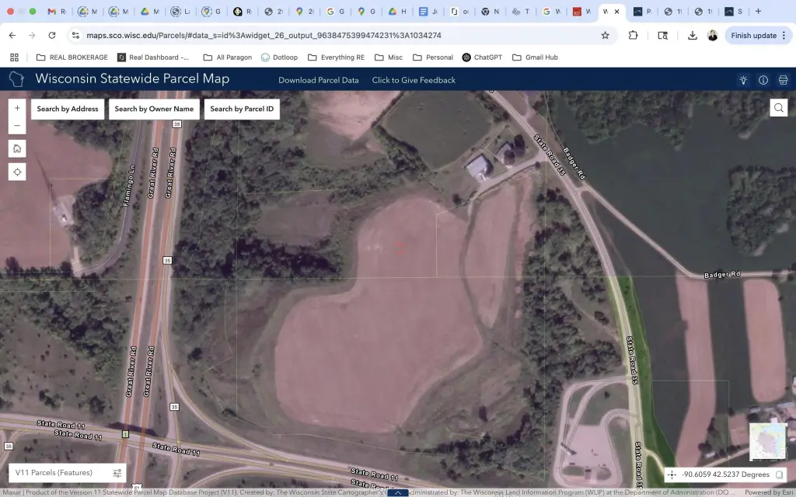Click Search by Address button
The height and width of the screenshot is (497, 796).
(68, 109)
